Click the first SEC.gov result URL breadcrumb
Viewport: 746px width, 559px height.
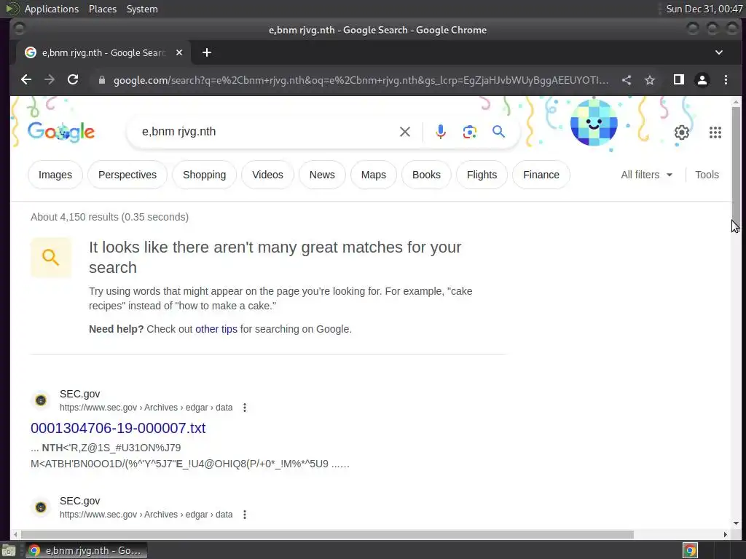click(146, 408)
